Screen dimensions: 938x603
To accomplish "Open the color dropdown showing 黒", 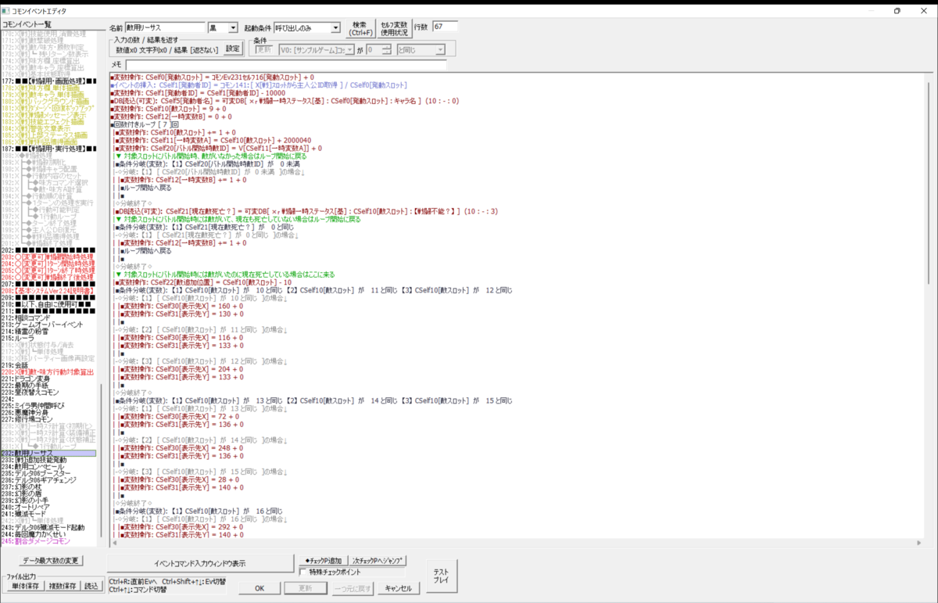I will 223,28.
